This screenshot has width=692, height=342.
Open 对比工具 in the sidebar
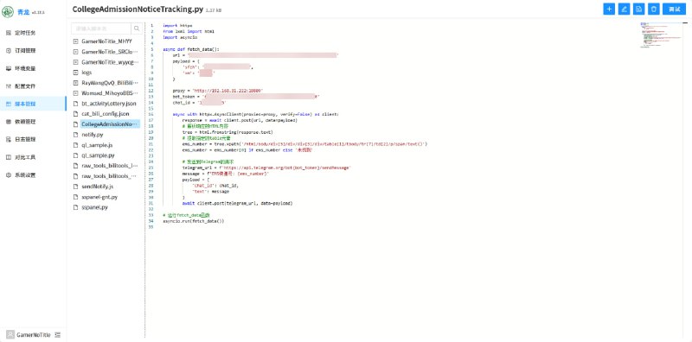[x=33, y=157]
